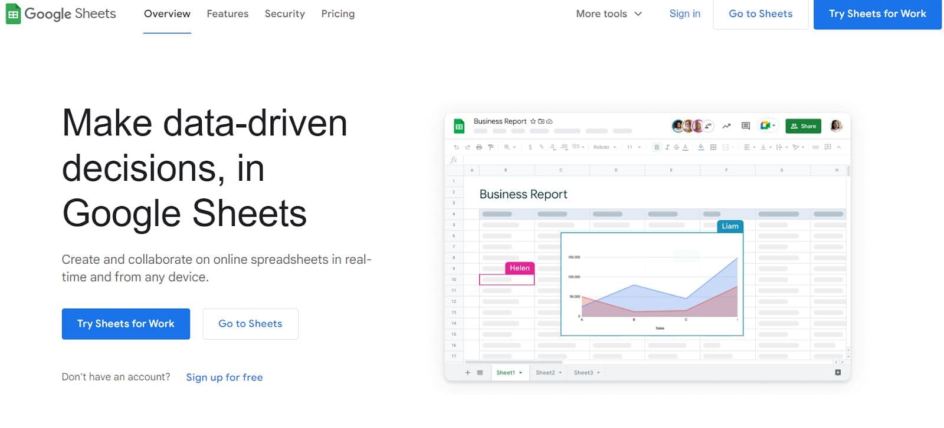Click the fill color bucket icon
The height and width of the screenshot is (428, 944).
point(701,147)
